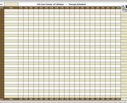
Task: Select first-row cell under 7:00 column
Action: [21, 11]
